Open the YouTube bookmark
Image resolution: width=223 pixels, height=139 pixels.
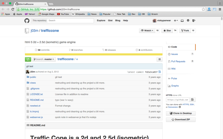[x=63, y=14]
